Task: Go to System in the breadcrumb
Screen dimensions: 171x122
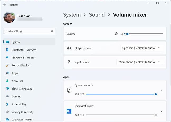Action: click(x=72, y=15)
